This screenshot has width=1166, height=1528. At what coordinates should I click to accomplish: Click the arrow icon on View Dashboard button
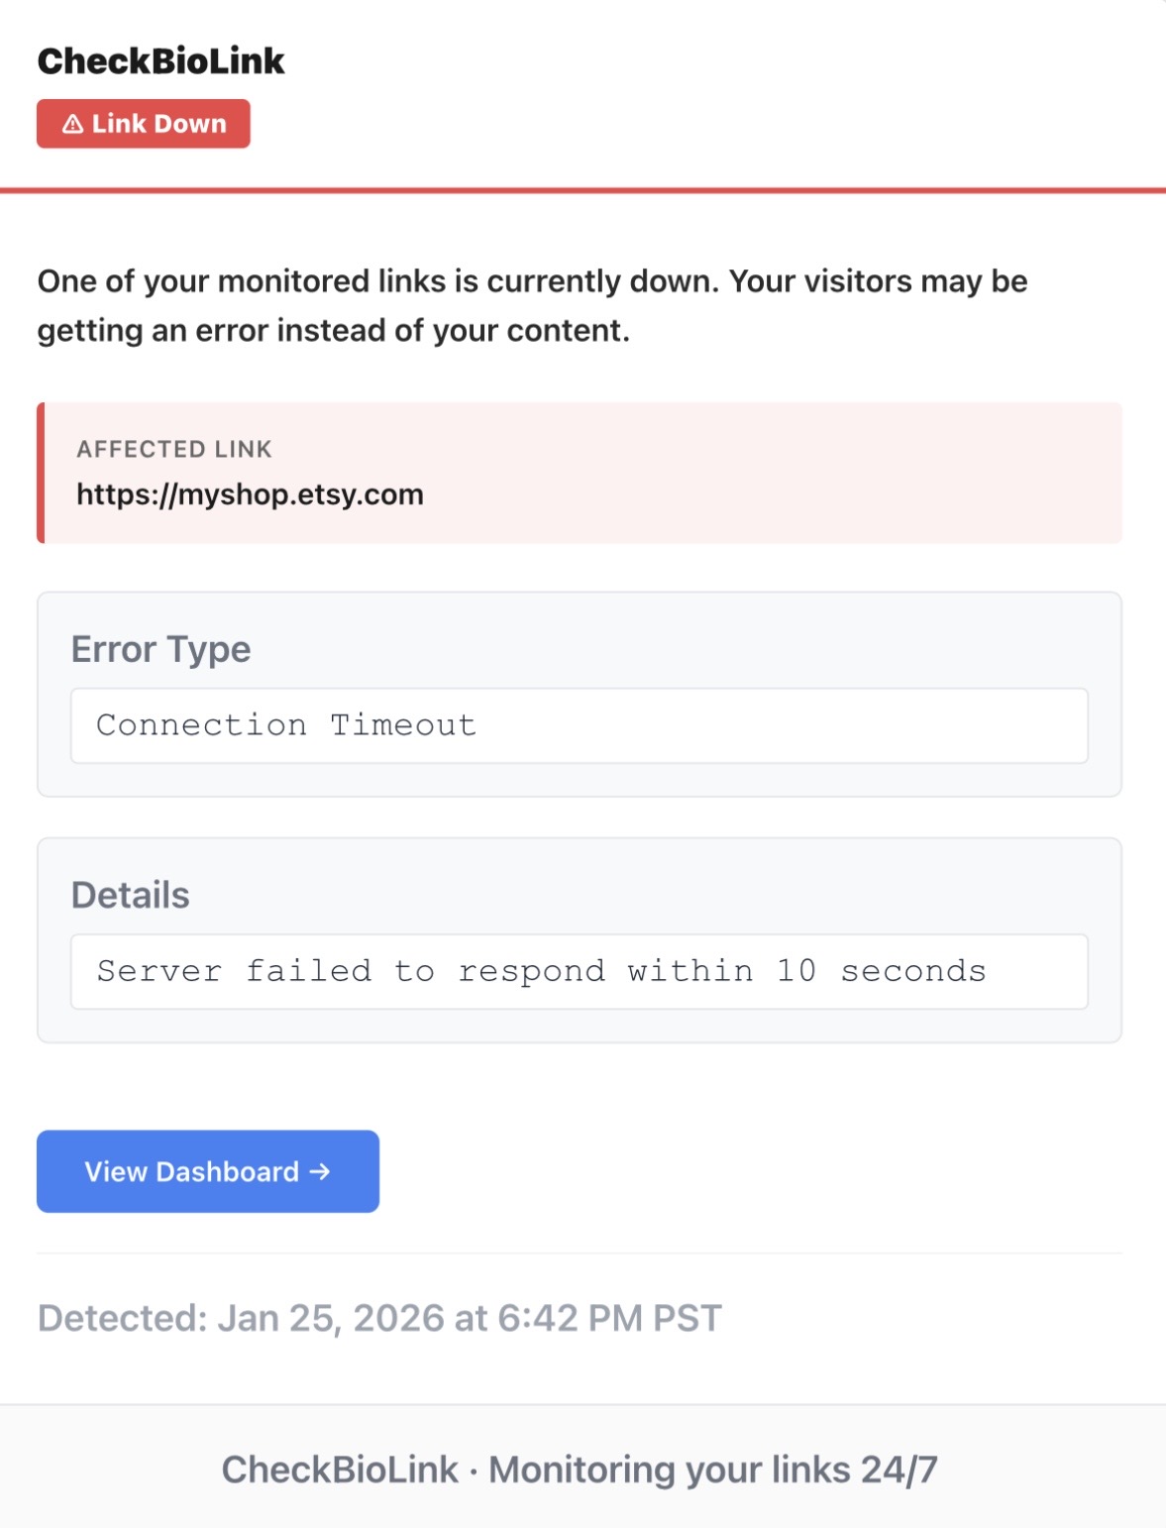coord(319,1171)
